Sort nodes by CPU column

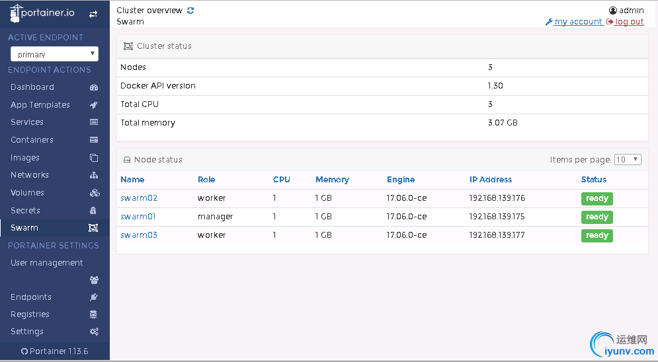(282, 179)
